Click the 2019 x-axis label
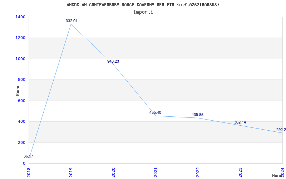Screen dimensions: 286x179 pos(71,172)
